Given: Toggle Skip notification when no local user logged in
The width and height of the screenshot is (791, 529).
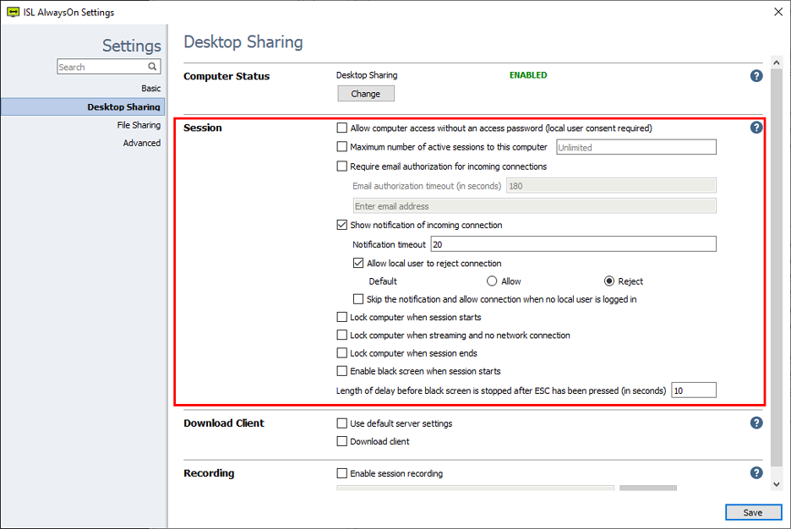Looking at the screenshot, I should pyautogui.click(x=358, y=299).
